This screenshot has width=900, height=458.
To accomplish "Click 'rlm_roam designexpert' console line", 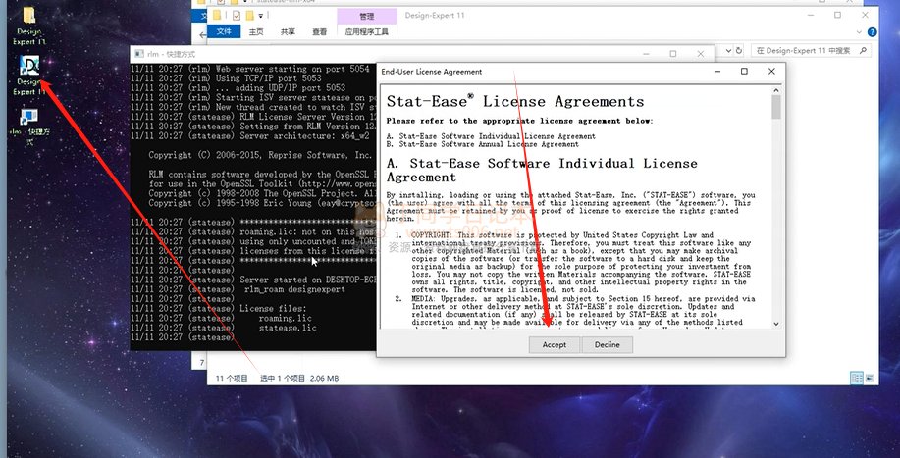I will point(295,289).
